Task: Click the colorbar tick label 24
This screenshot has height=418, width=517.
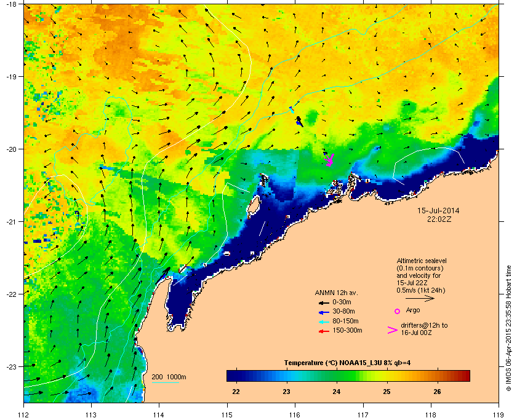Action: point(336,392)
